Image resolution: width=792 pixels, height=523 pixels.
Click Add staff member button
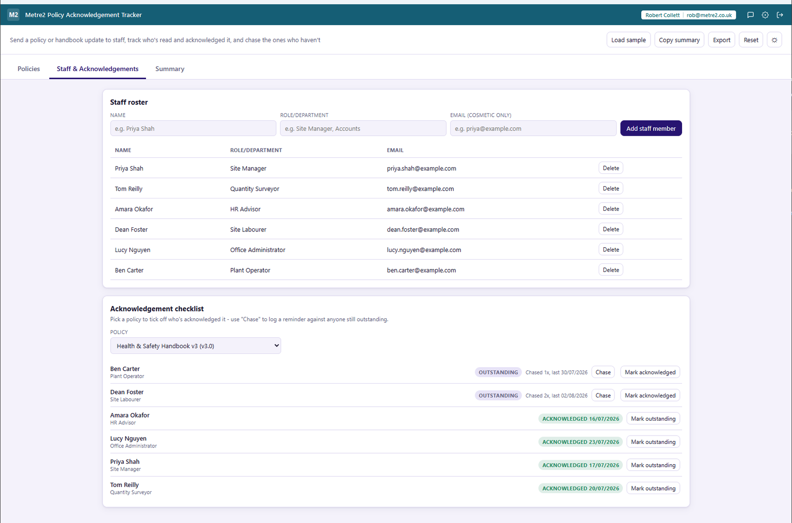[651, 128]
